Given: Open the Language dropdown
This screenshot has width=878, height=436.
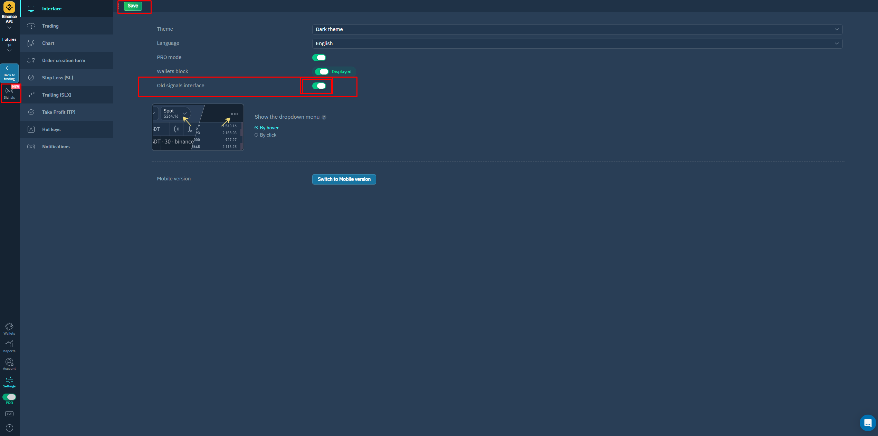Looking at the screenshot, I should click(x=577, y=43).
